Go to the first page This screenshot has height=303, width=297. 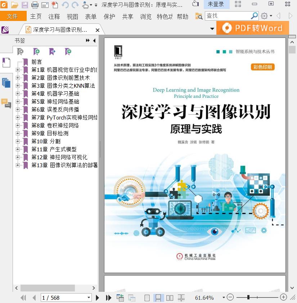point(23,298)
